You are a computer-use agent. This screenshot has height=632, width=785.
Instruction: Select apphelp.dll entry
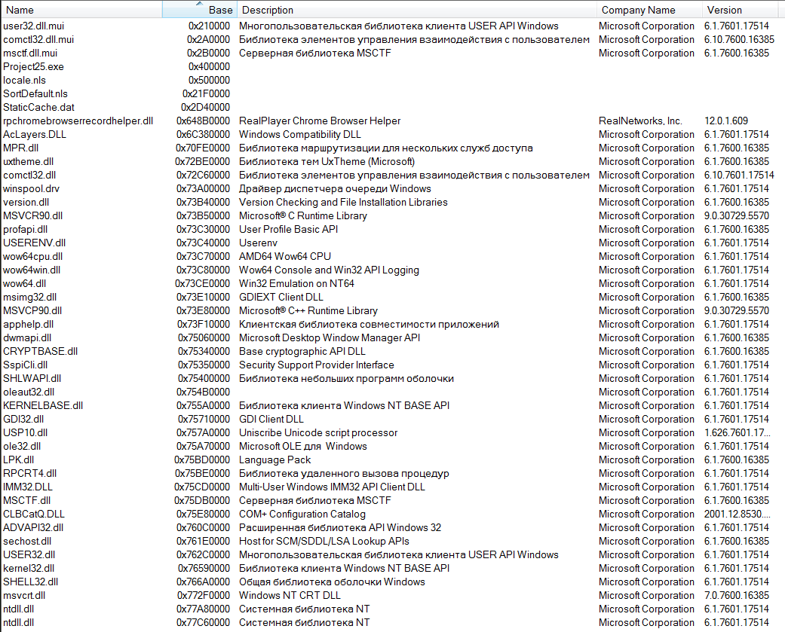coord(392,324)
